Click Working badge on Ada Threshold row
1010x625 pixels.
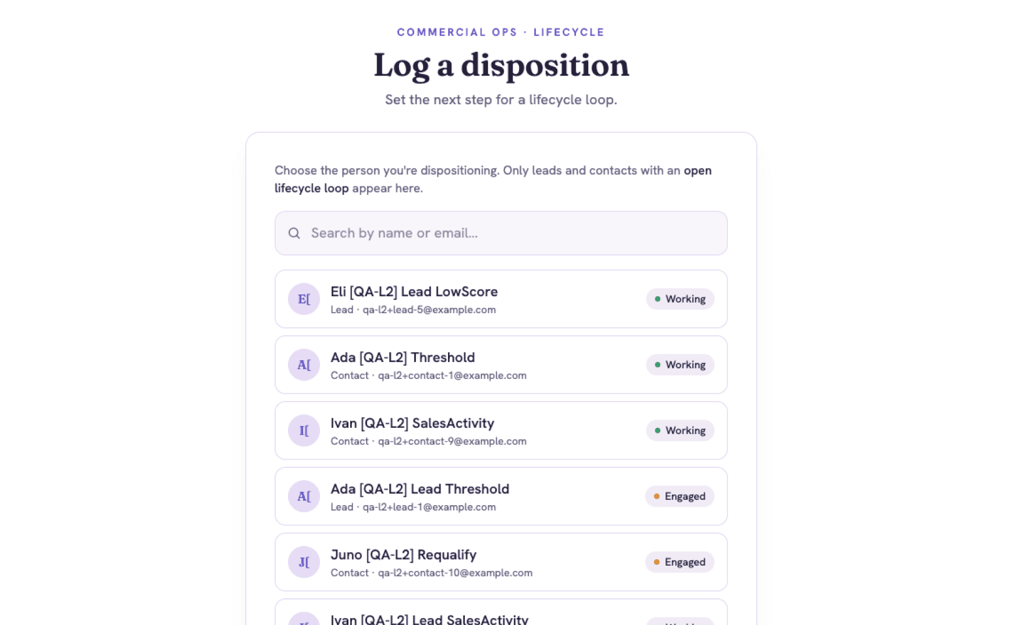coord(680,365)
